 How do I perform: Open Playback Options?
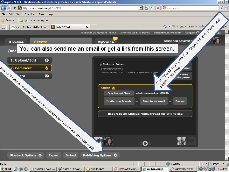26,155
